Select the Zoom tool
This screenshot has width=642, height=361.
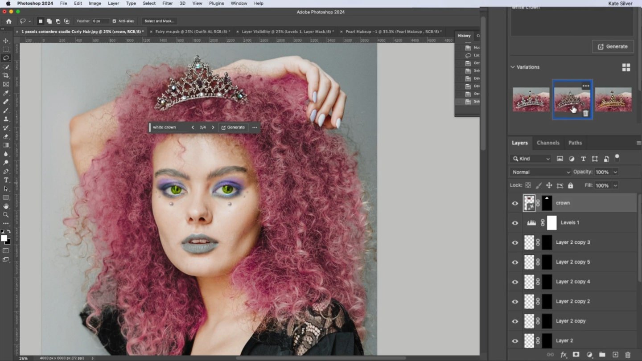(6, 214)
